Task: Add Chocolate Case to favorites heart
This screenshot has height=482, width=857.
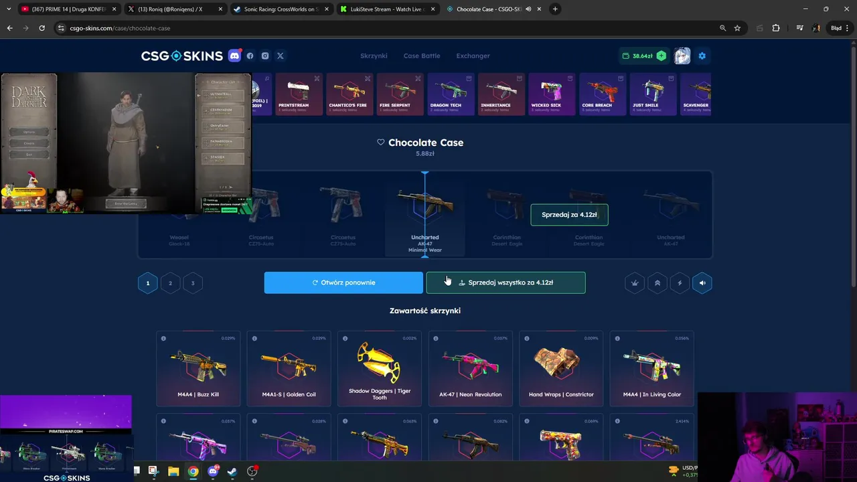Action: (x=380, y=143)
